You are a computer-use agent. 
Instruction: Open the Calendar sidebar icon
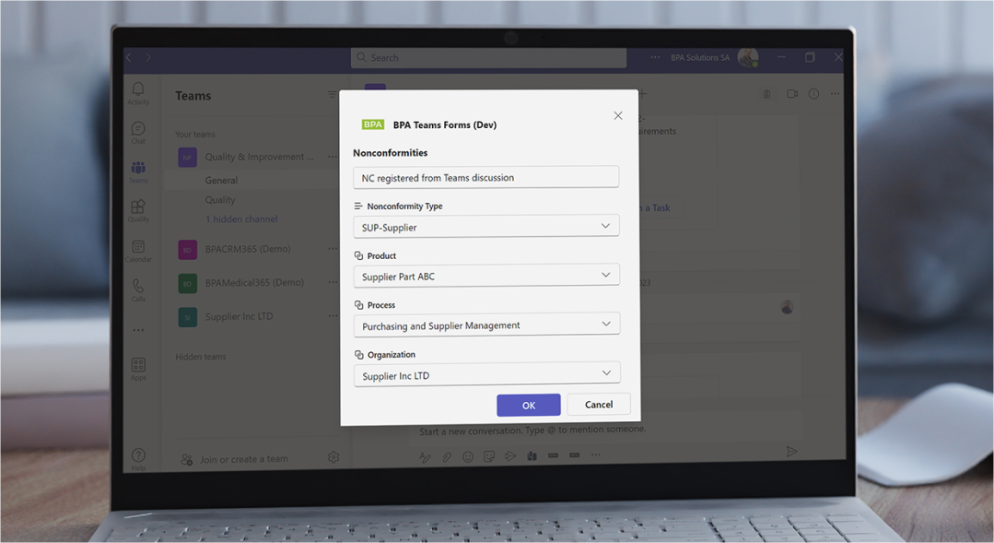tap(138, 246)
